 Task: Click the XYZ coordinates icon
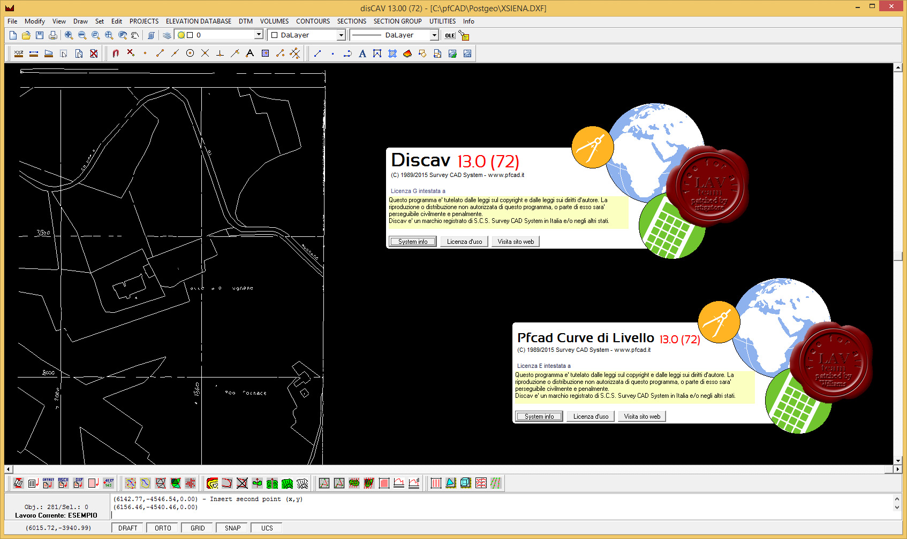(x=19, y=53)
